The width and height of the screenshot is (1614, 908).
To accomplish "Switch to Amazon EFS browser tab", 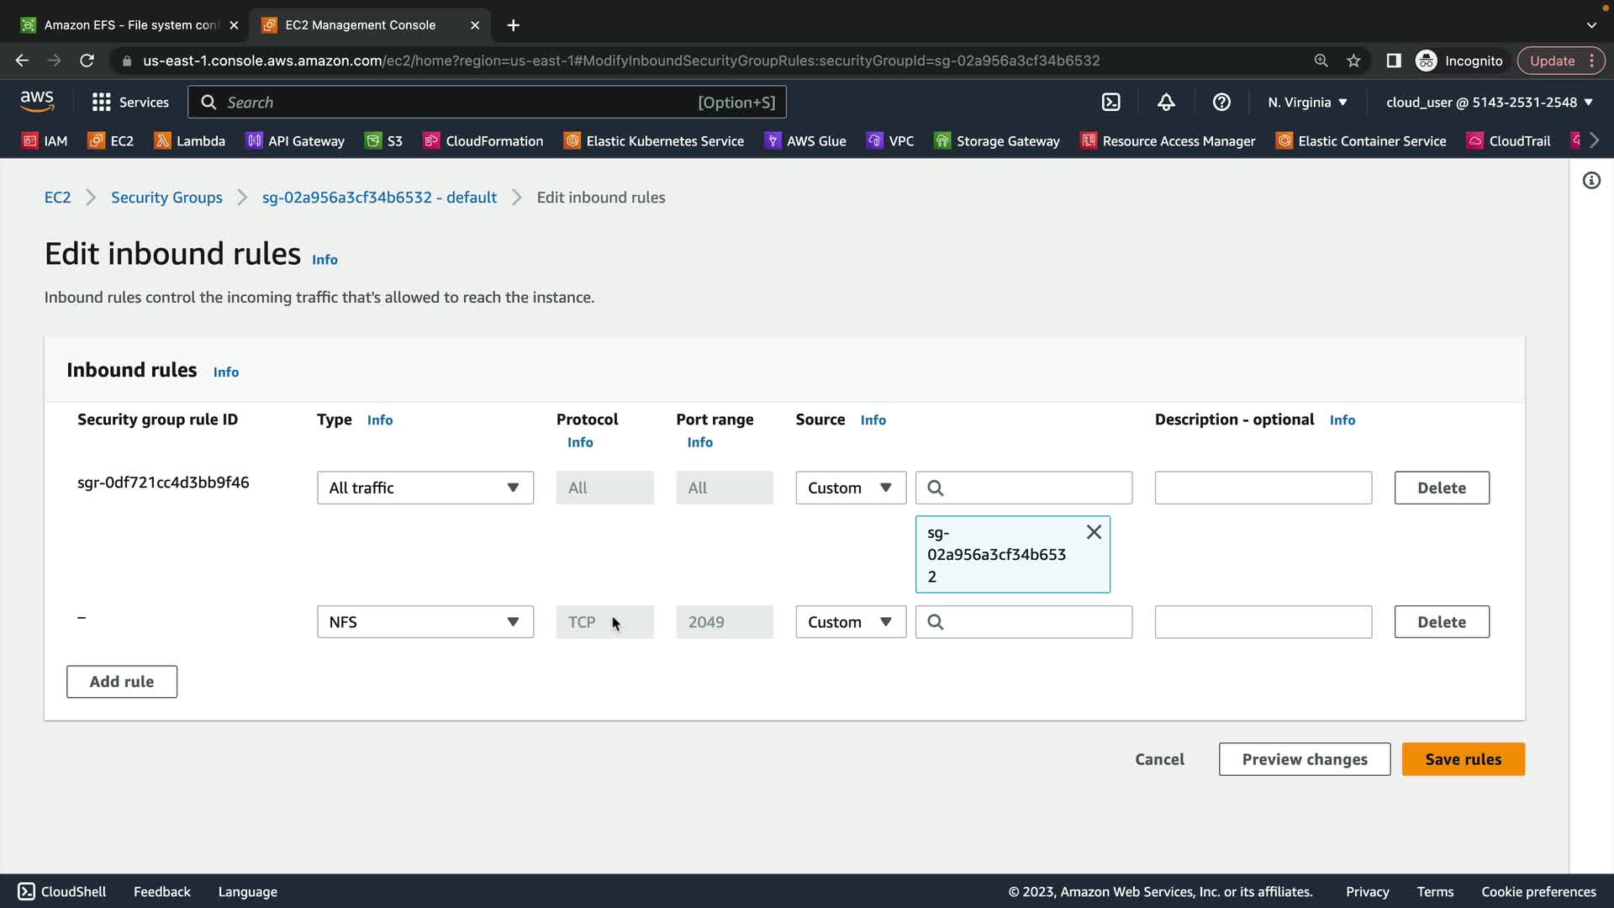I will coord(130,25).
